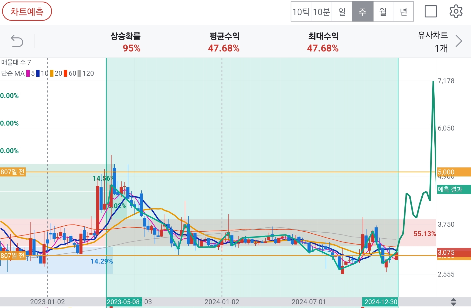Click the 5,000 orange price tag

454,172
